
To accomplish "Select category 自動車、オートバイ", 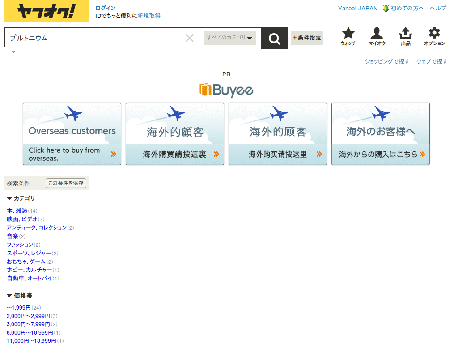I will click(x=29, y=278).
